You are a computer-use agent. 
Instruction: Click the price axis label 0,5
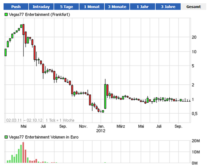[195, 114]
